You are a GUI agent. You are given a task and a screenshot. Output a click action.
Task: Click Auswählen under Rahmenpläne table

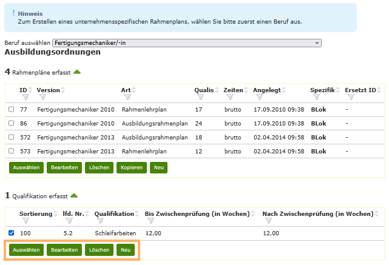pos(26,167)
